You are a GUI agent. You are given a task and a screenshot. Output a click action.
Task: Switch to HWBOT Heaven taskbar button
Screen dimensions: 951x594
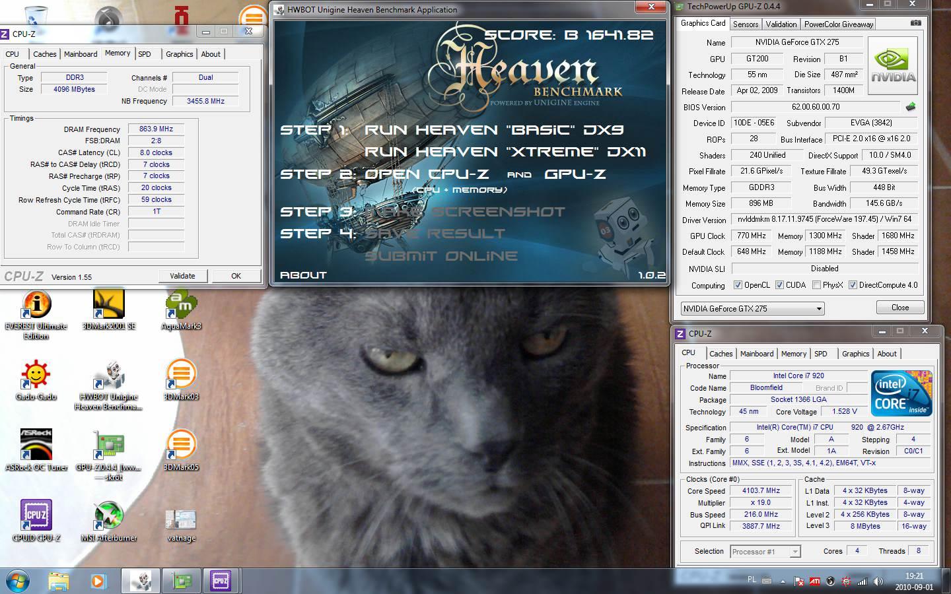141,581
